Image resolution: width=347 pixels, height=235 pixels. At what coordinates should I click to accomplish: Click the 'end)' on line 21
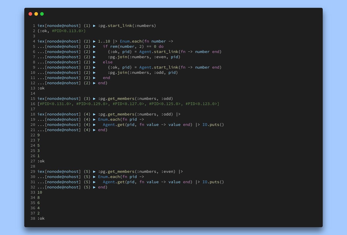103,130
